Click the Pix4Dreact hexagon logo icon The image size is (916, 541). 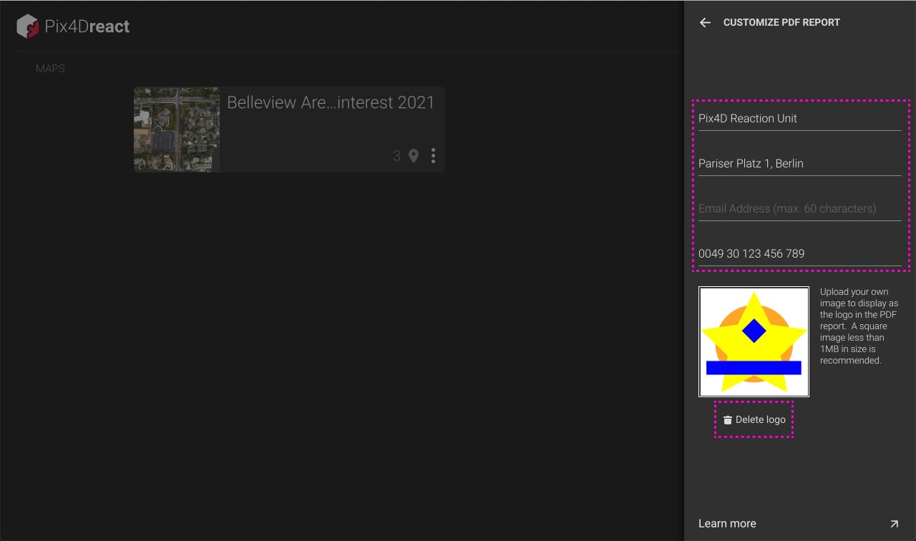tap(26, 26)
